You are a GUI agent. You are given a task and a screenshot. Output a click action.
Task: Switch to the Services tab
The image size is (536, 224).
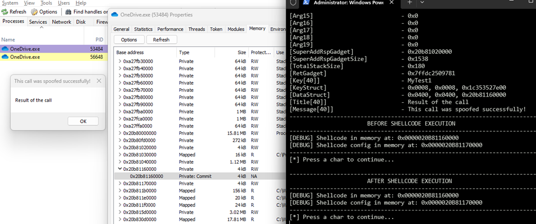pyautogui.click(x=38, y=22)
